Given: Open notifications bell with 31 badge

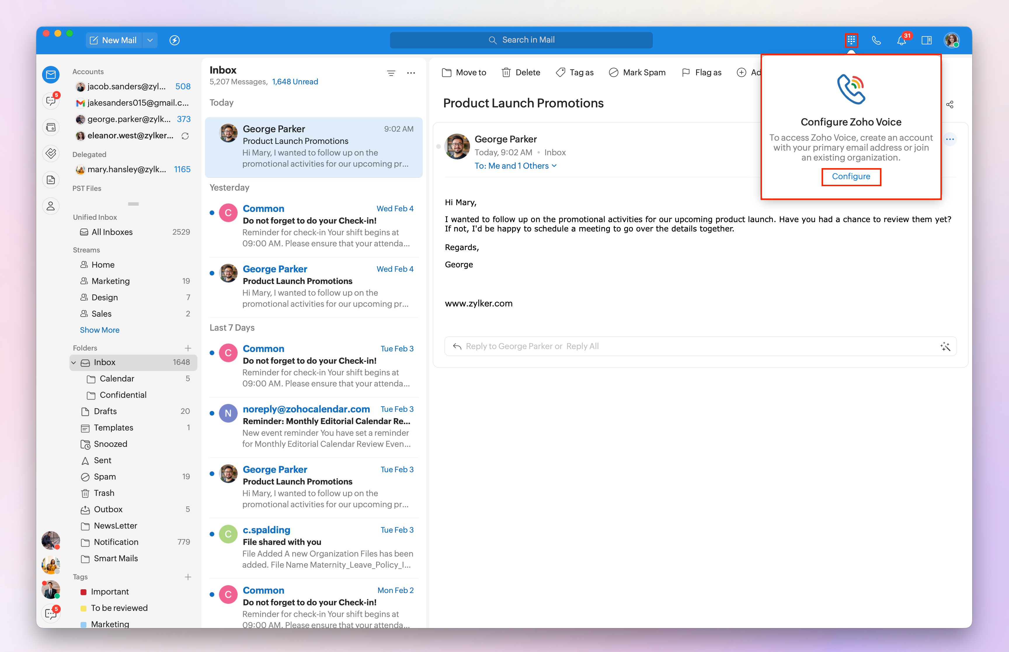Looking at the screenshot, I should [901, 41].
